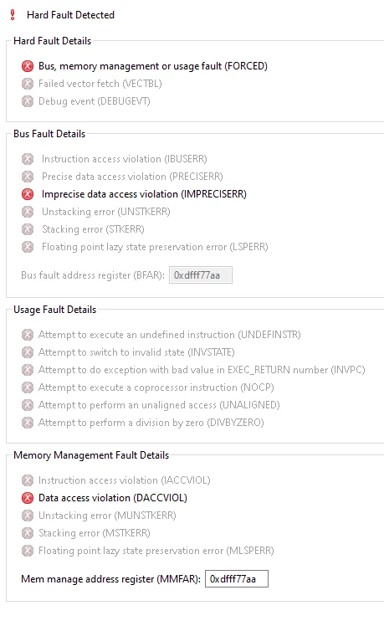
Task: Click 'Attempt to execute a coprocessor instruction (NOCP)'
Action: 156,387
